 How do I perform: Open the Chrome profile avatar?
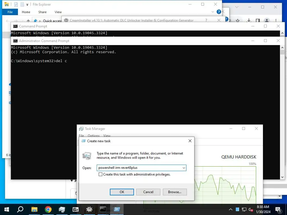click(267, 20)
